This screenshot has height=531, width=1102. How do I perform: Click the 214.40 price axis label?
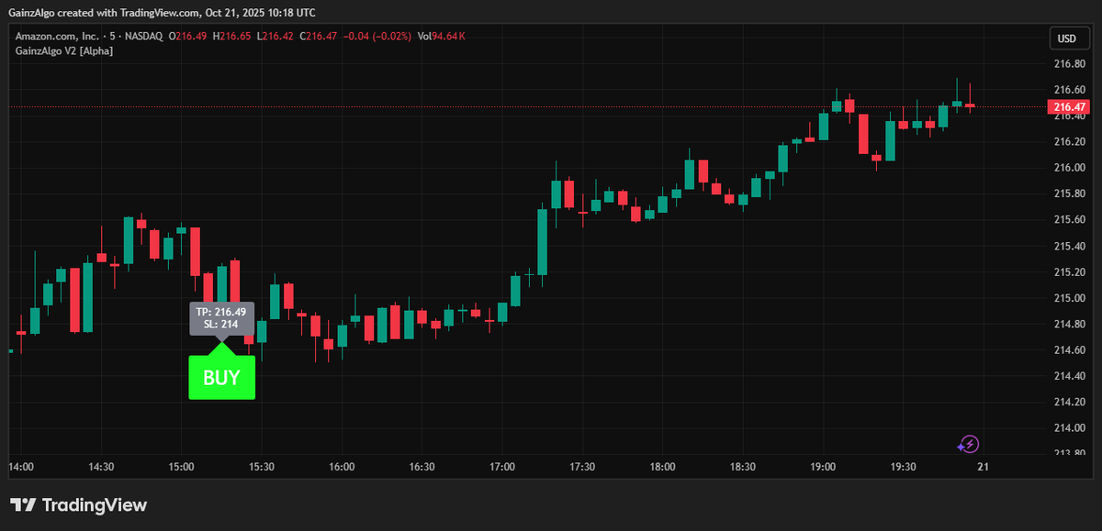(x=1069, y=376)
